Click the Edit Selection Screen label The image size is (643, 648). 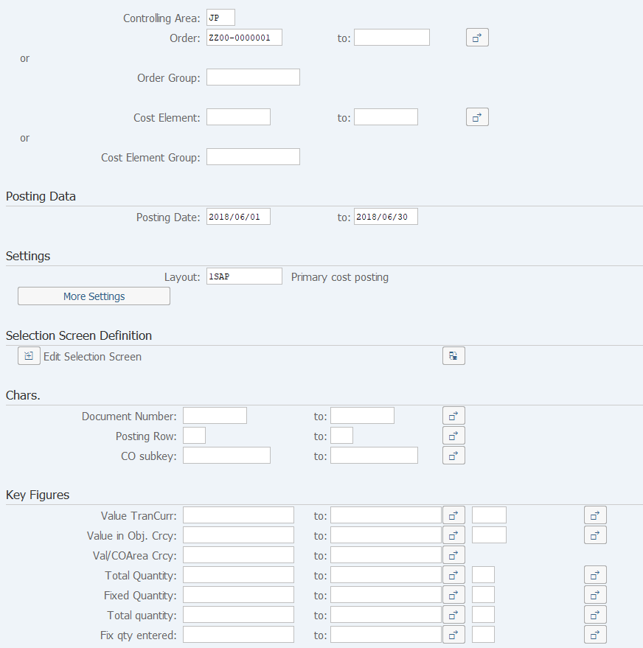pos(92,356)
